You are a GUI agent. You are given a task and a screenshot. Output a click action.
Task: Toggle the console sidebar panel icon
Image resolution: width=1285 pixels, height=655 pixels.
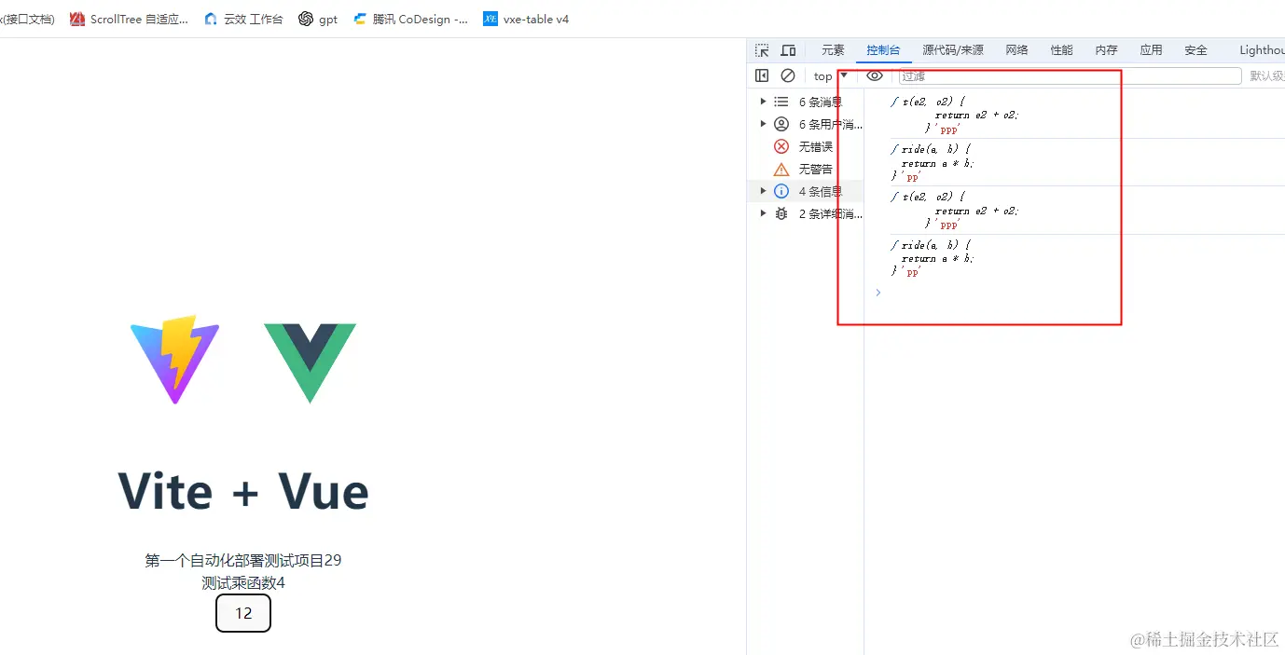click(762, 75)
